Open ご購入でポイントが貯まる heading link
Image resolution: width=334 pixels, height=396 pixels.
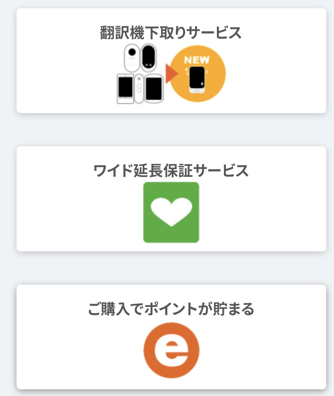171,309
